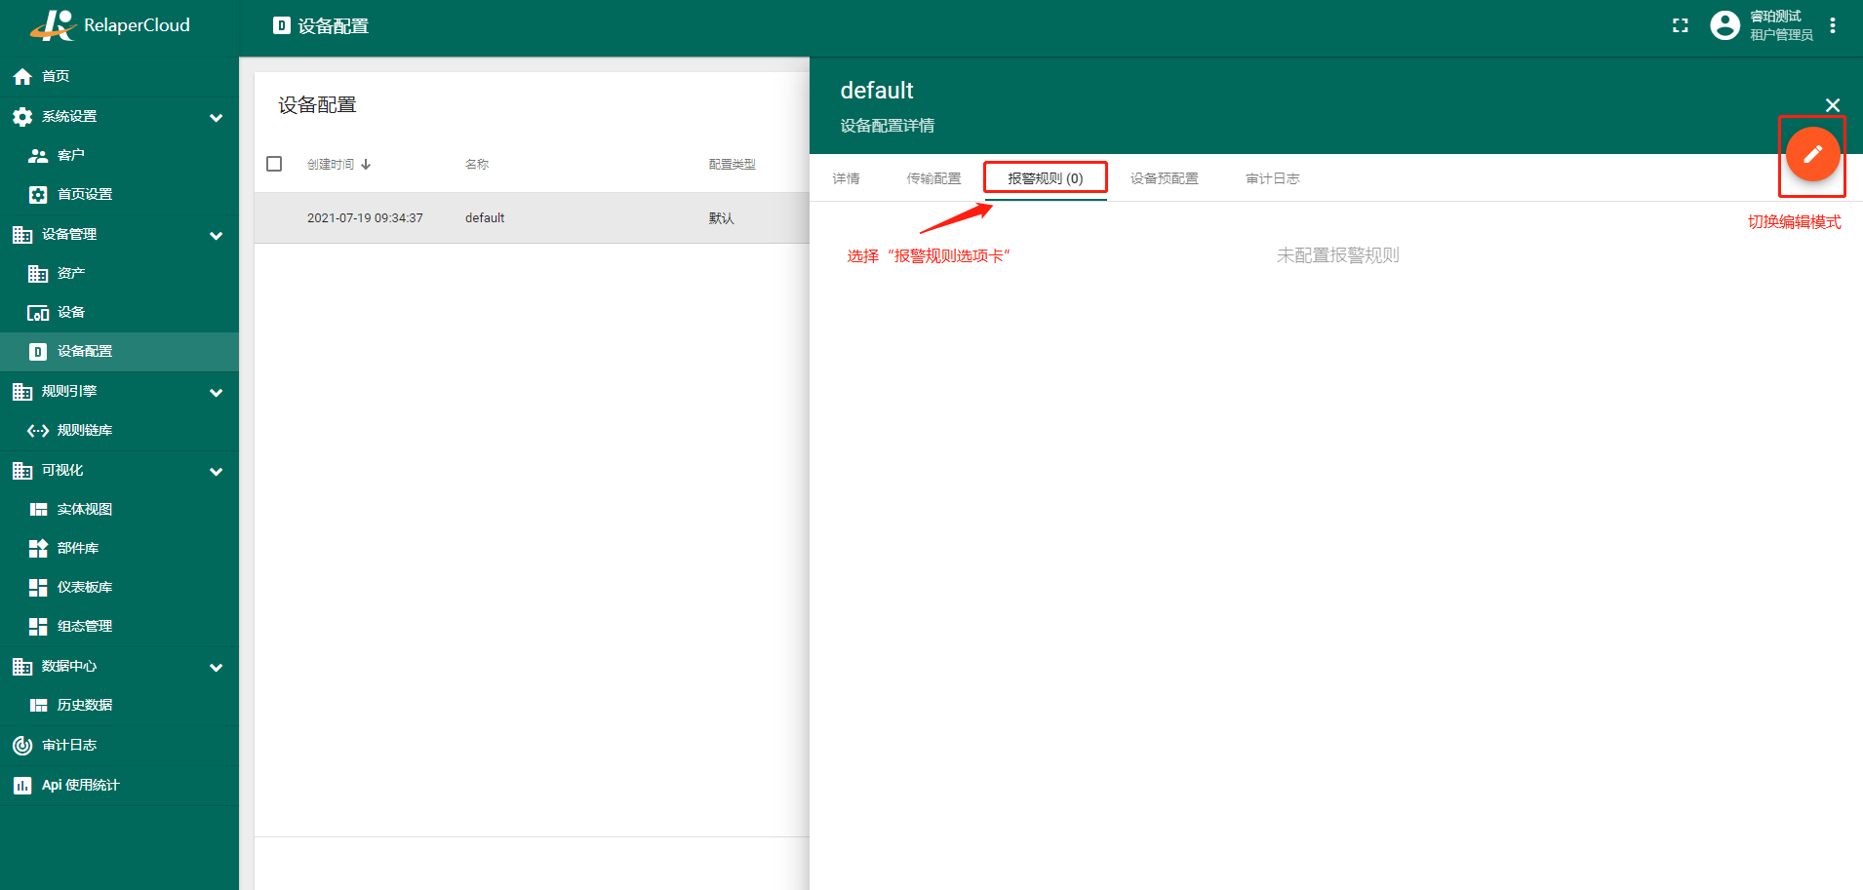Open 规则链库 rule chain icon
The height and width of the screenshot is (890, 1863).
[38, 431]
